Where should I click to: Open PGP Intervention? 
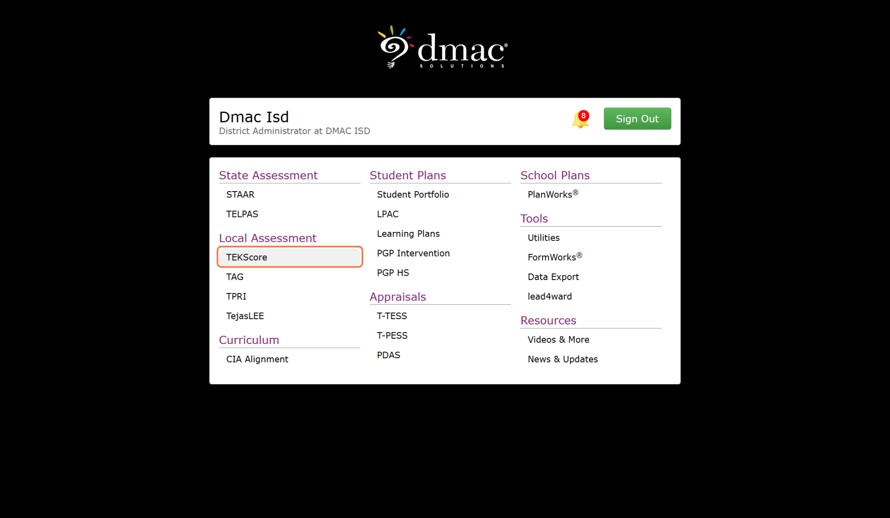click(413, 253)
